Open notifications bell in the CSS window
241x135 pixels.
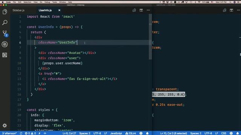pos(238,133)
